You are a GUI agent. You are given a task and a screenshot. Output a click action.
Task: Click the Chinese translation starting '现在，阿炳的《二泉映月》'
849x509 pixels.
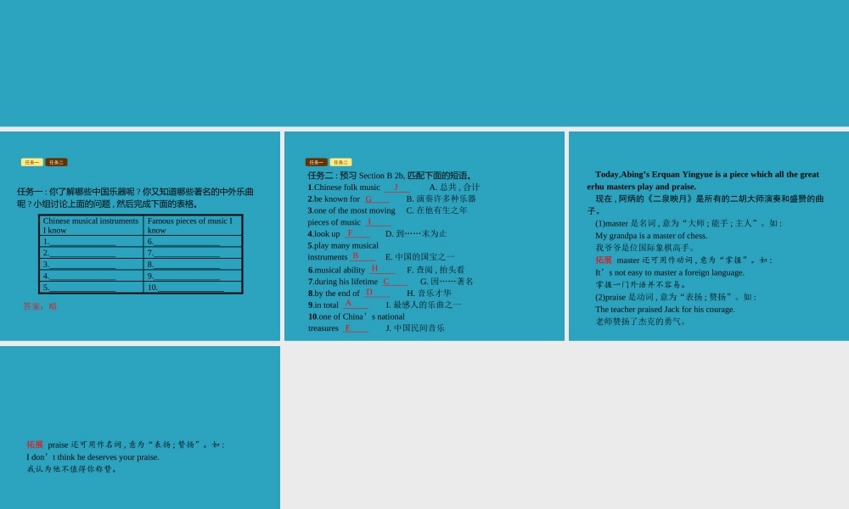[x=706, y=204]
